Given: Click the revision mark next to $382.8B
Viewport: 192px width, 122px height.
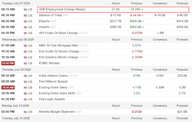Looking at the screenshot, I should tap(143, 27).
